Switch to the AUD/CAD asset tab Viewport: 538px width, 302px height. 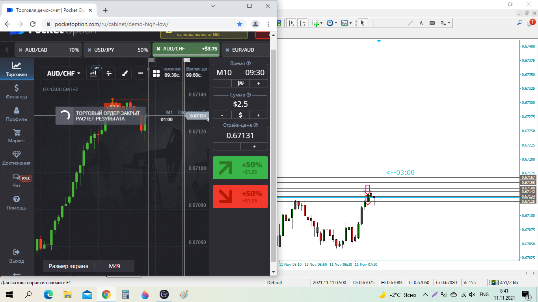click(x=48, y=50)
